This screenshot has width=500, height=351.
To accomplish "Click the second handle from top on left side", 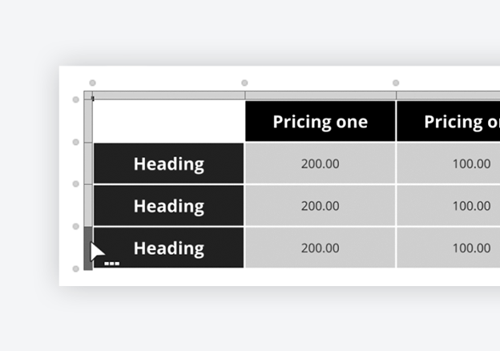I will pos(76,142).
